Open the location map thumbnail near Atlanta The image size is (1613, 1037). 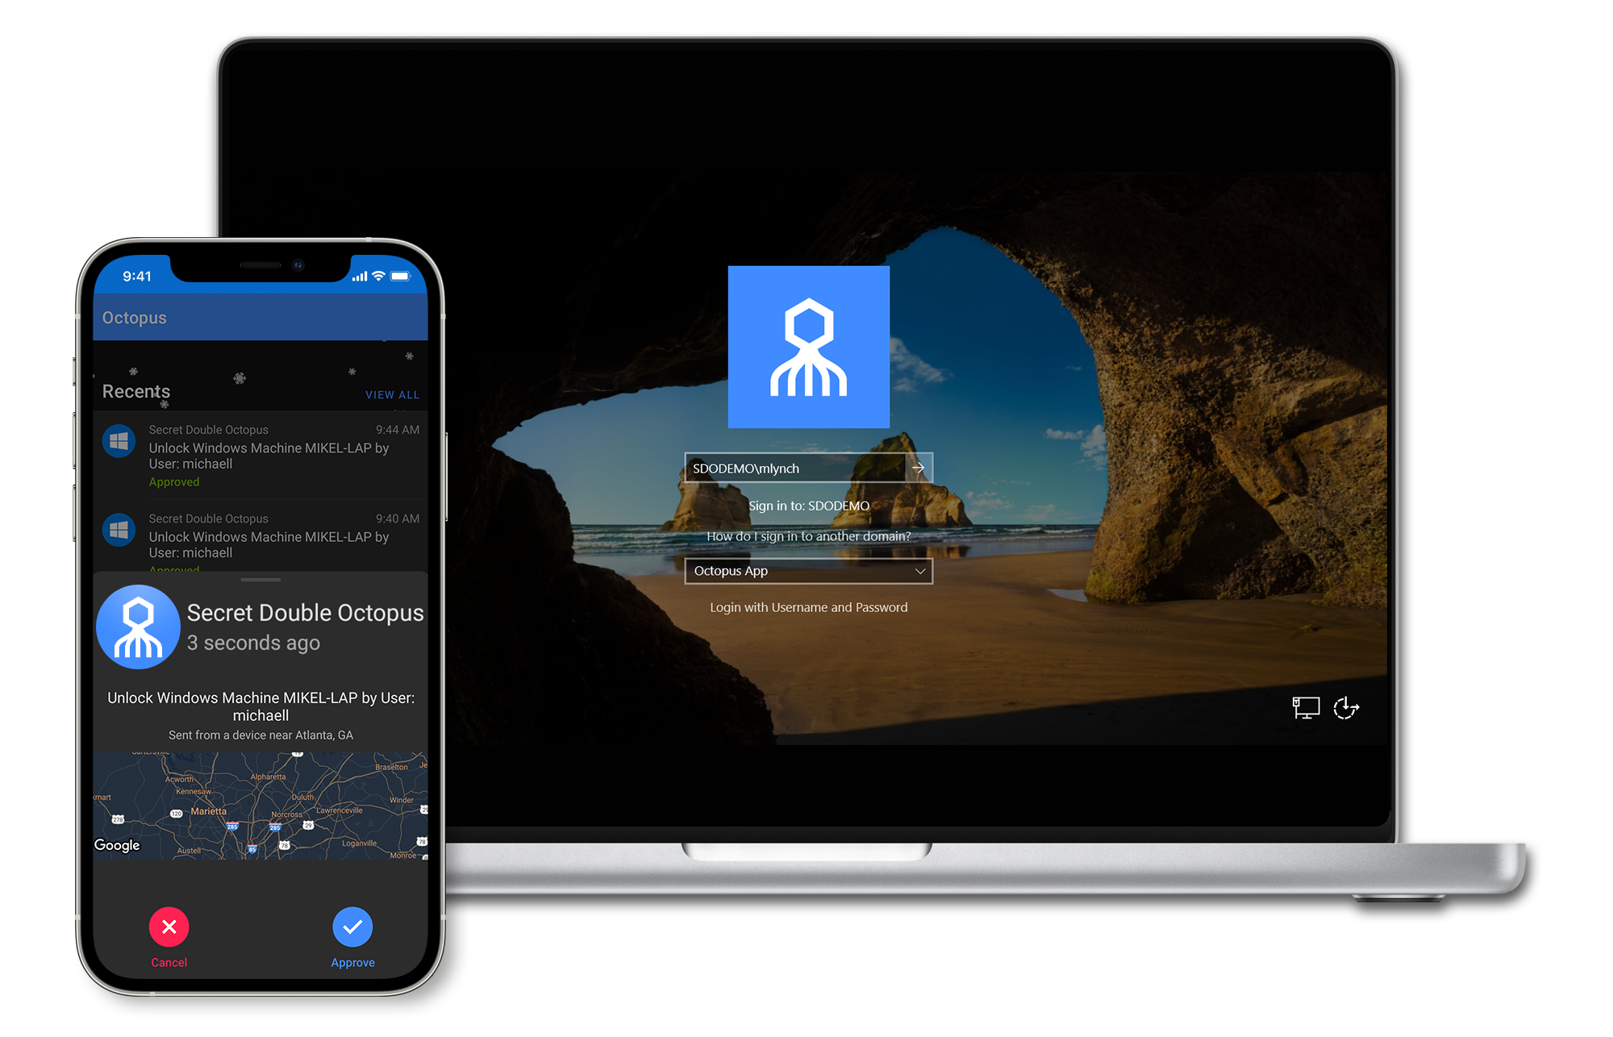coord(260,806)
